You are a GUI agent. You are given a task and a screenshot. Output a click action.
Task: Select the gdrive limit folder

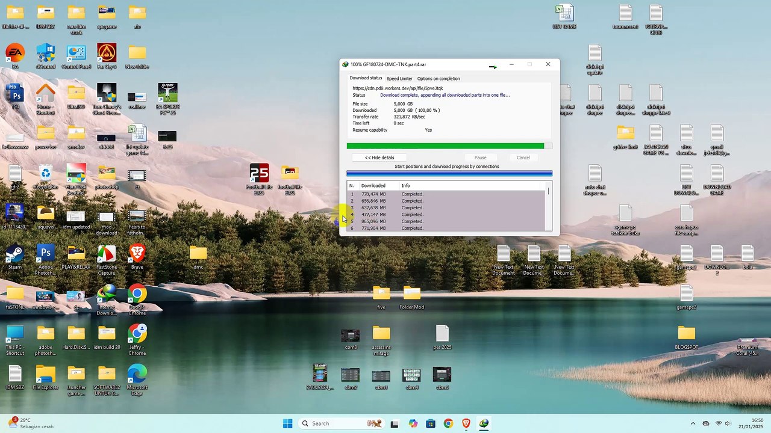point(625,137)
